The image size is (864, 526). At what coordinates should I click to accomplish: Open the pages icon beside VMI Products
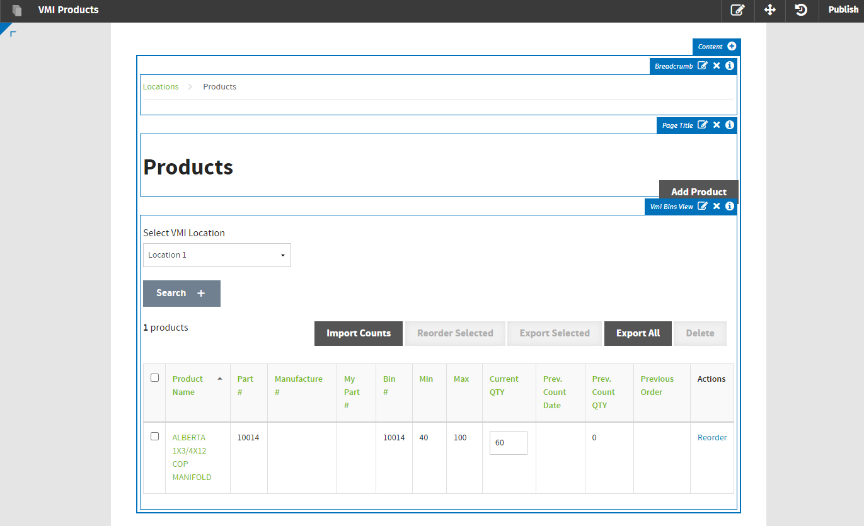[17, 10]
